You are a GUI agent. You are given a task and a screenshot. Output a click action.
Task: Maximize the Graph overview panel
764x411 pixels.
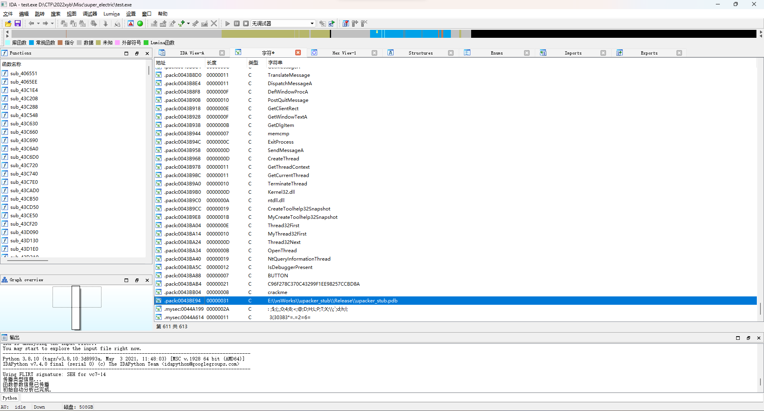click(127, 280)
